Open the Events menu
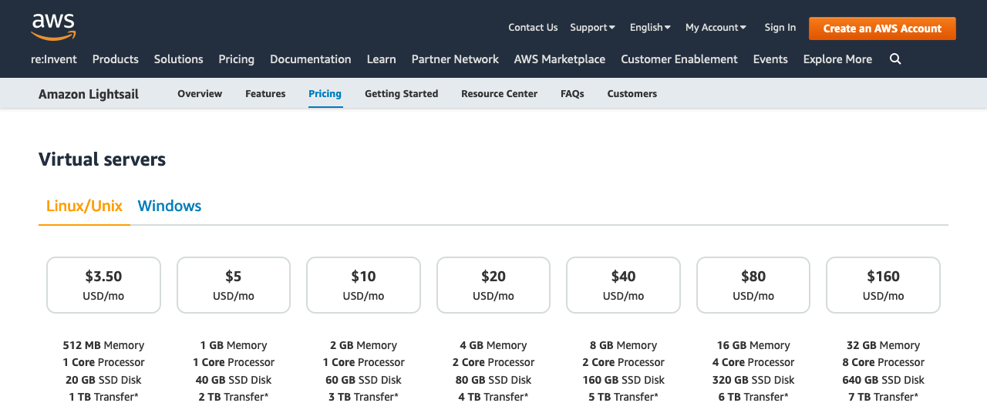Screen dimensions: 987x413 pyautogui.click(x=770, y=59)
